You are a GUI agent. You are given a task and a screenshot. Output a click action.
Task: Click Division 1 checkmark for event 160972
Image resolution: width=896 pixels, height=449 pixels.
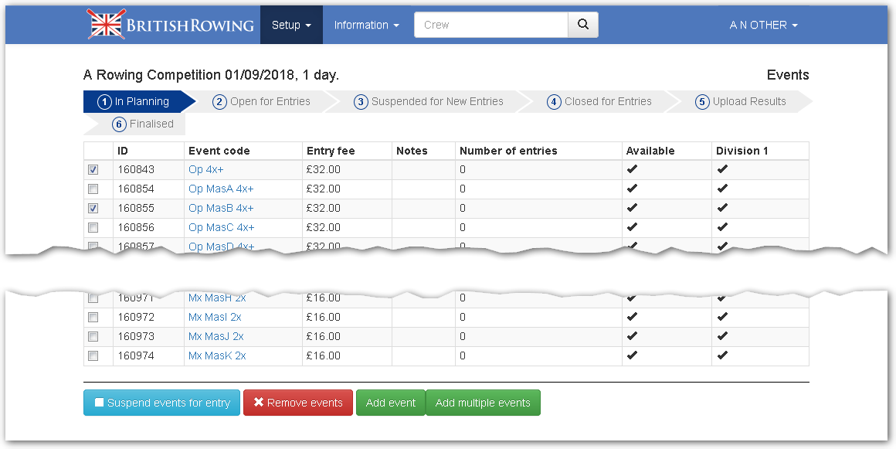[x=722, y=317]
